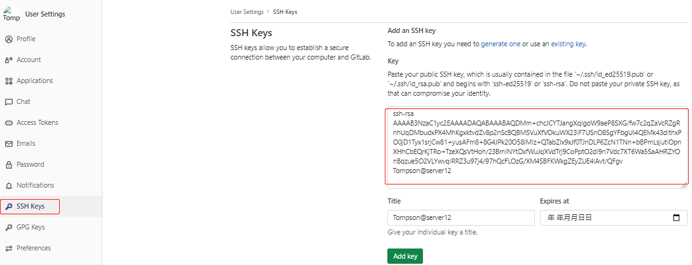Click the GPG Keys key icon
692x265 pixels.
tap(9, 227)
